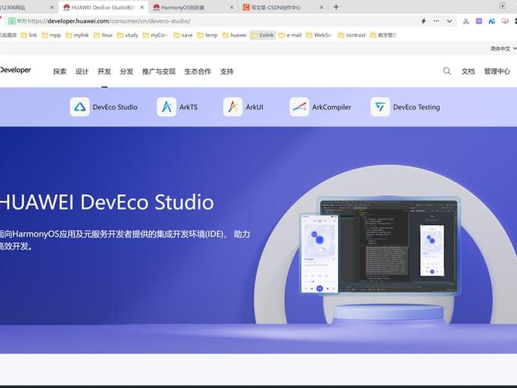The width and height of the screenshot is (517, 388).
Task: Open the ArkCompiler product icon
Action: click(299, 107)
